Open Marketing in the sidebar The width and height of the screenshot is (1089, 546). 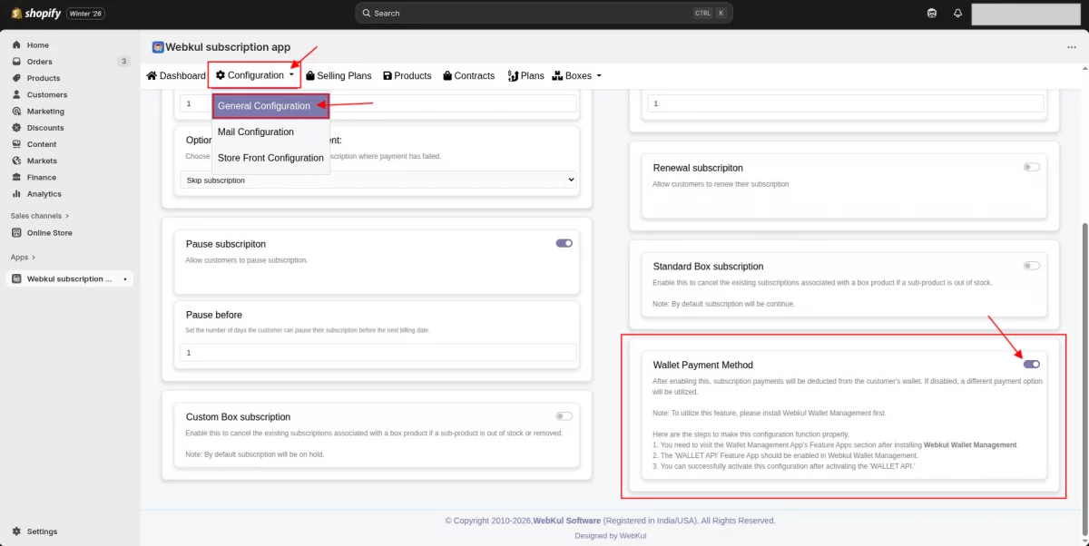45,111
